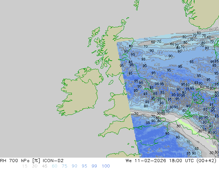Click the legend scale value '90'
The image size is (219, 169).
[x=74, y=166]
